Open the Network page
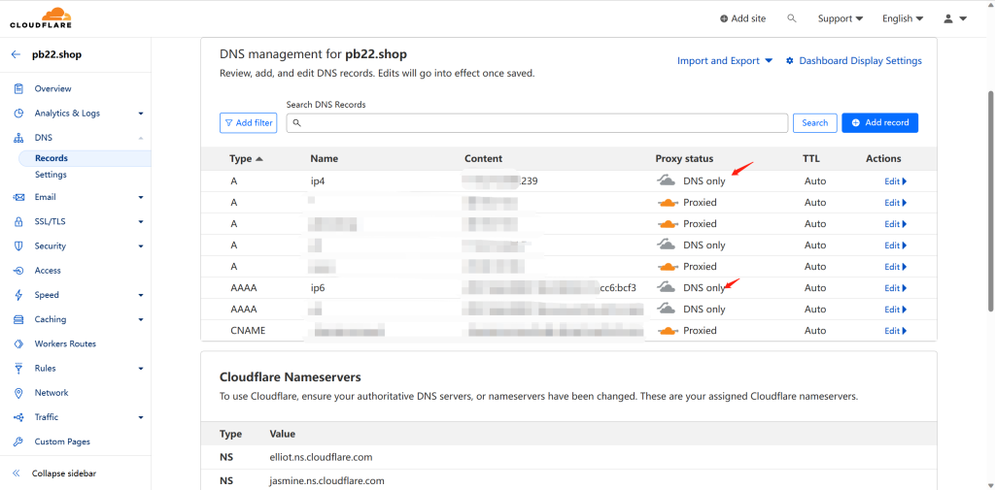The image size is (995, 490). 51,393
